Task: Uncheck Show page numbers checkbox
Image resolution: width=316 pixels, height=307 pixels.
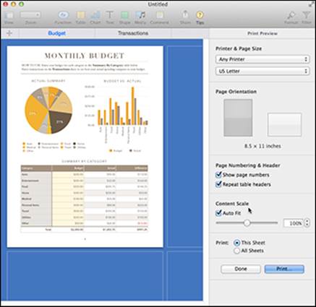Action: (218, 175)
